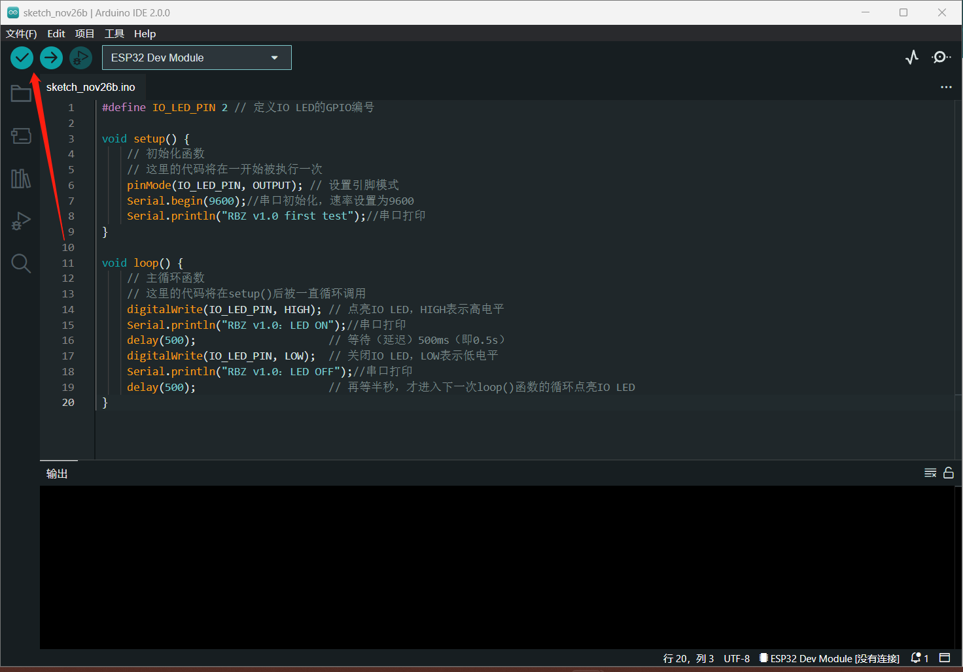Click the void setup() line

[146, 139]
